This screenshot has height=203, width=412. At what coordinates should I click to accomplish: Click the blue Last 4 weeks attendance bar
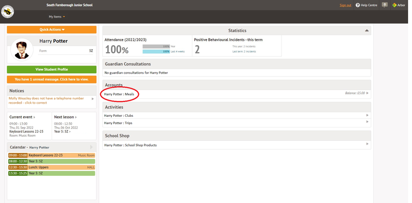coord(156,52)
